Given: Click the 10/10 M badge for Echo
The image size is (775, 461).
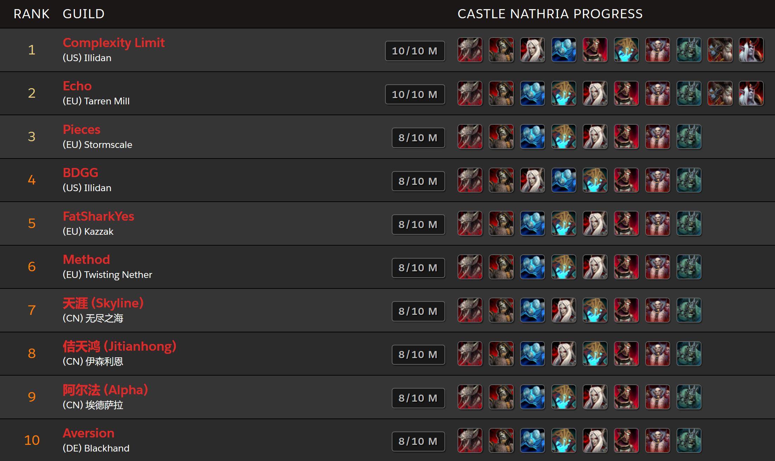Looking at the screenshot, I should (415, 94).
